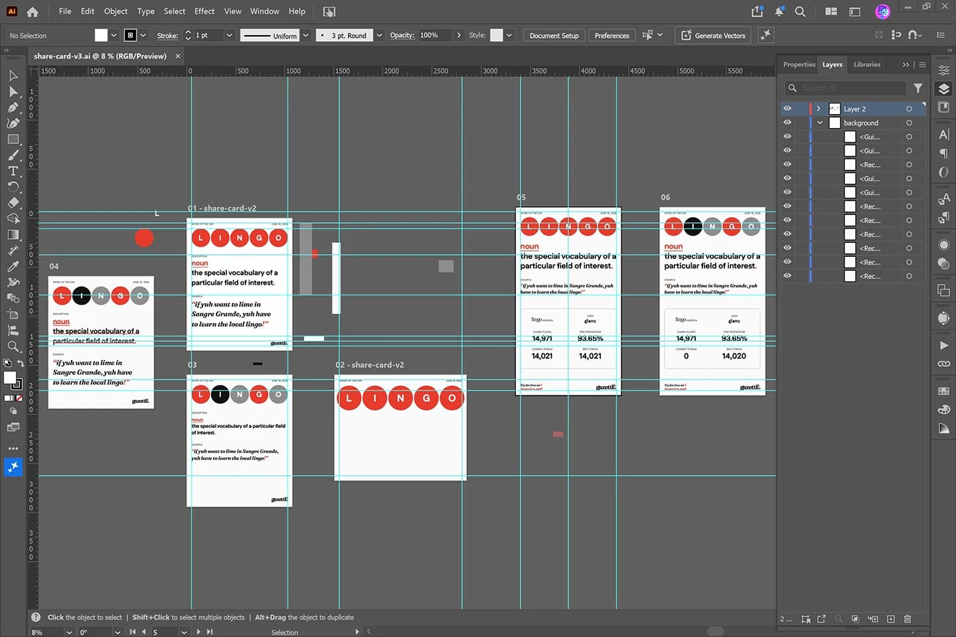Viewport: 956px width, 637px height.
Task: Open notifications bell icon
Action: pyautogui.click(x=779, y=11)
